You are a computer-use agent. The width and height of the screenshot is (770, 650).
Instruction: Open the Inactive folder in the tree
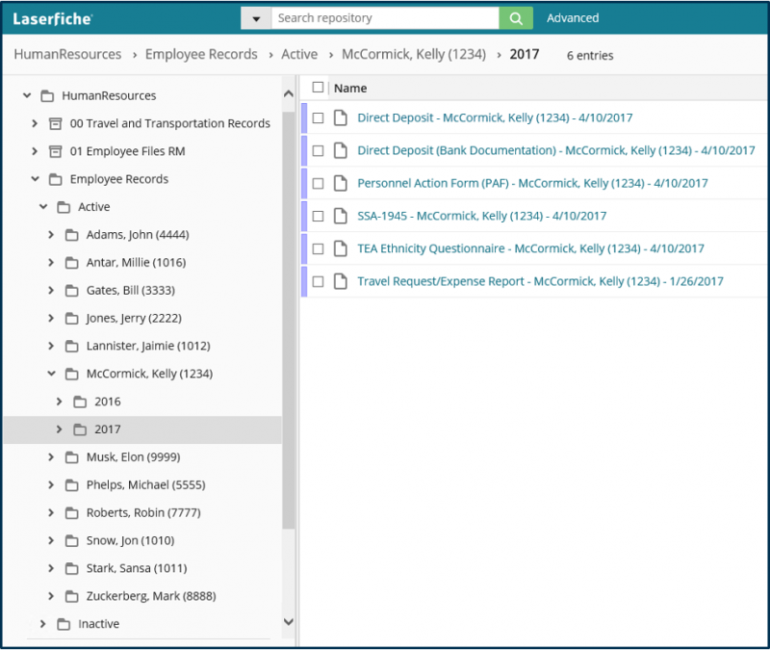tap(98, 623)
